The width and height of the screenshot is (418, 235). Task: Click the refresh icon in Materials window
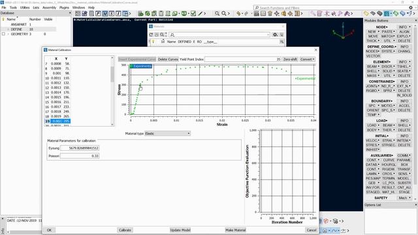coord(151,35)
